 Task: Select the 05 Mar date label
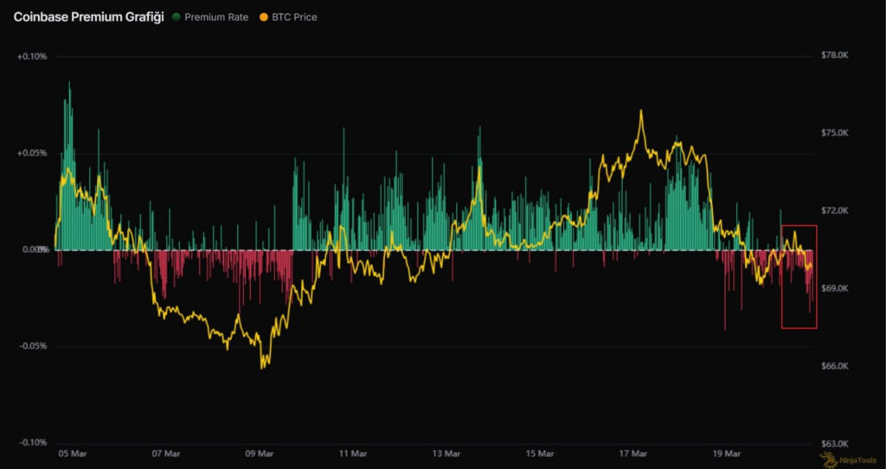tap(71, 453)
